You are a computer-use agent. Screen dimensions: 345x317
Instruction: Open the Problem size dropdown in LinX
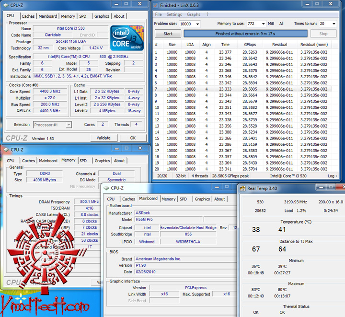pyautogui.click(x=197, y=24)
